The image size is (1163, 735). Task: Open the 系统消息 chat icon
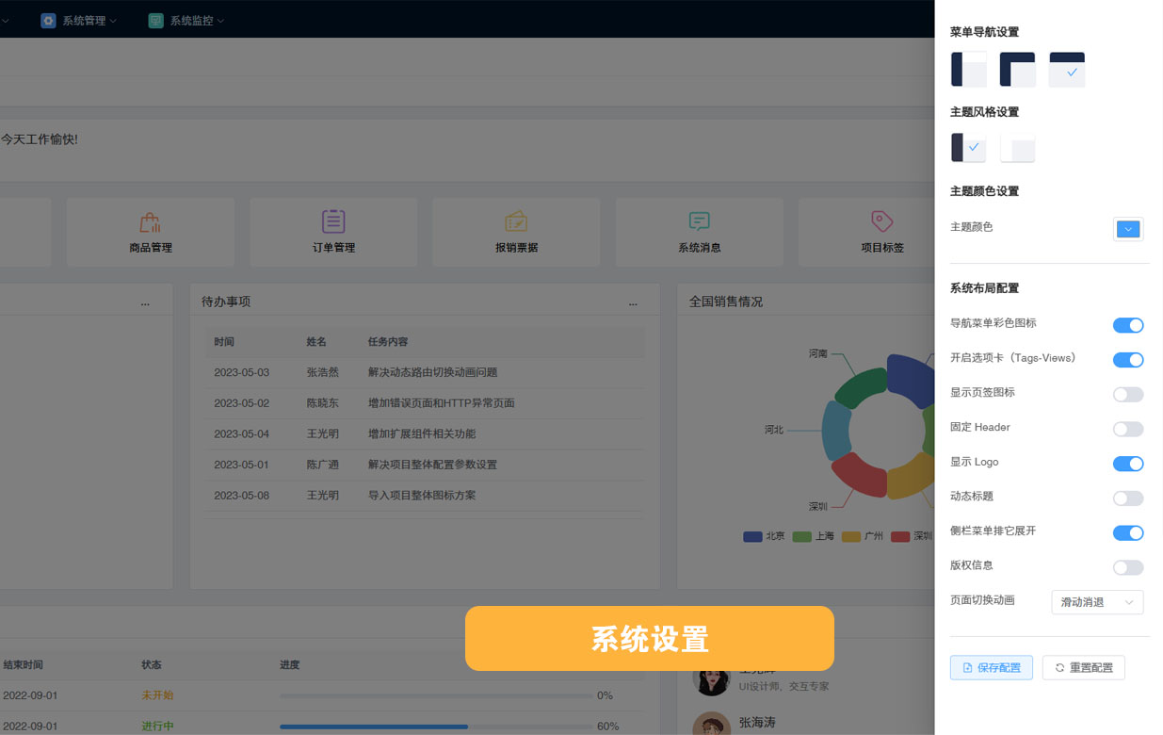click(699, 221)
